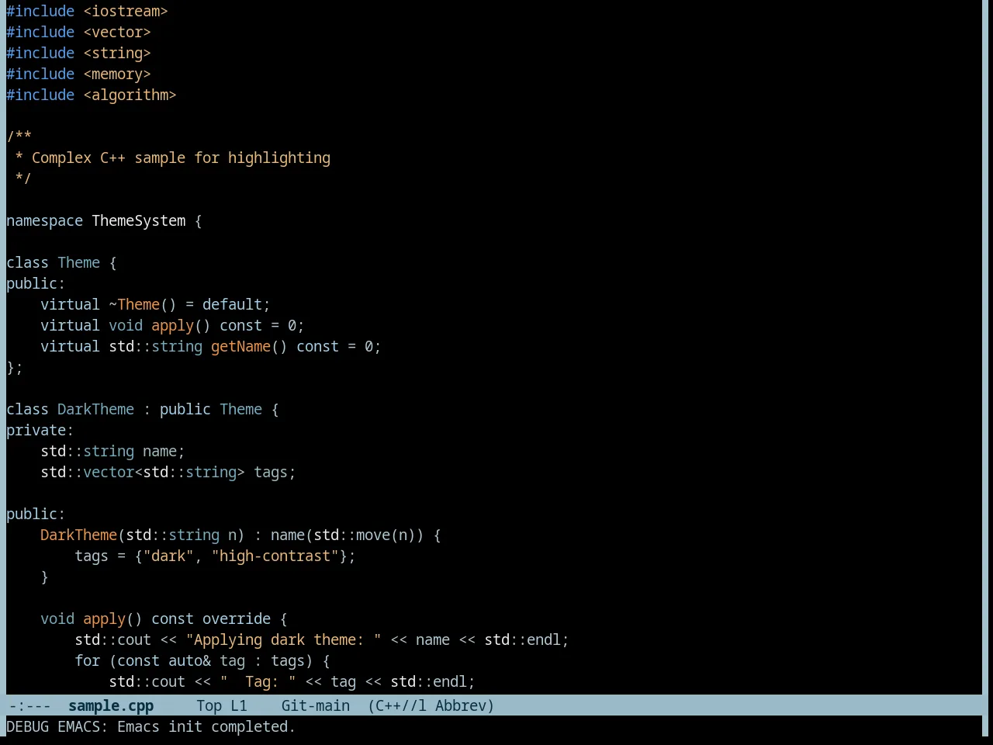Screen dimensions: 993x745
Task: Click the Git-main version control indicator
Action: [316, 705]
